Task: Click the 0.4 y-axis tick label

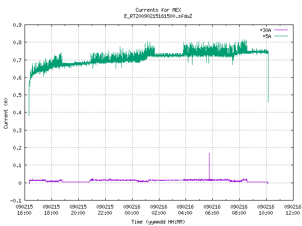Action: pos(17,113)
